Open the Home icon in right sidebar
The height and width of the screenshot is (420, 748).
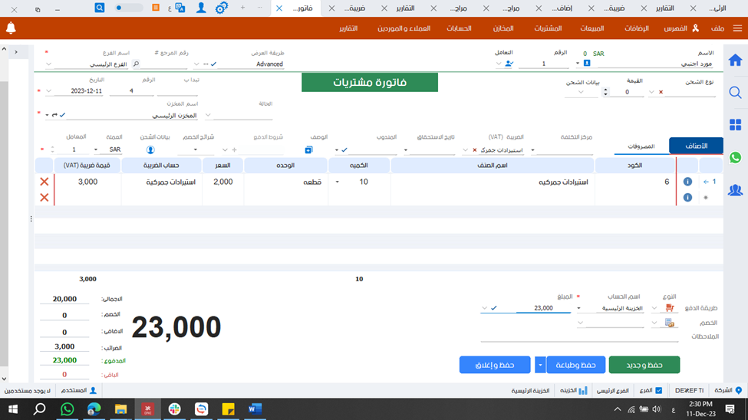point(735,61)
